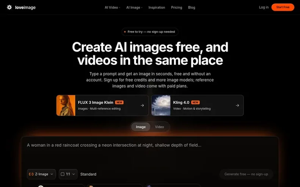Click the arrow on the FLUX 3 card
The image size is (300, 187).
point(142,106)
